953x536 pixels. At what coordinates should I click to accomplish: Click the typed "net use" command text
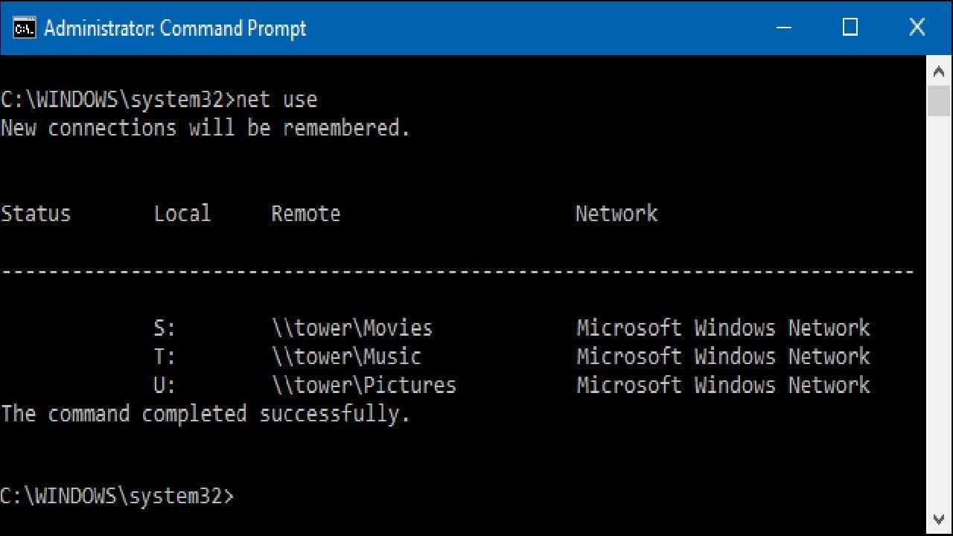point(276,100)
